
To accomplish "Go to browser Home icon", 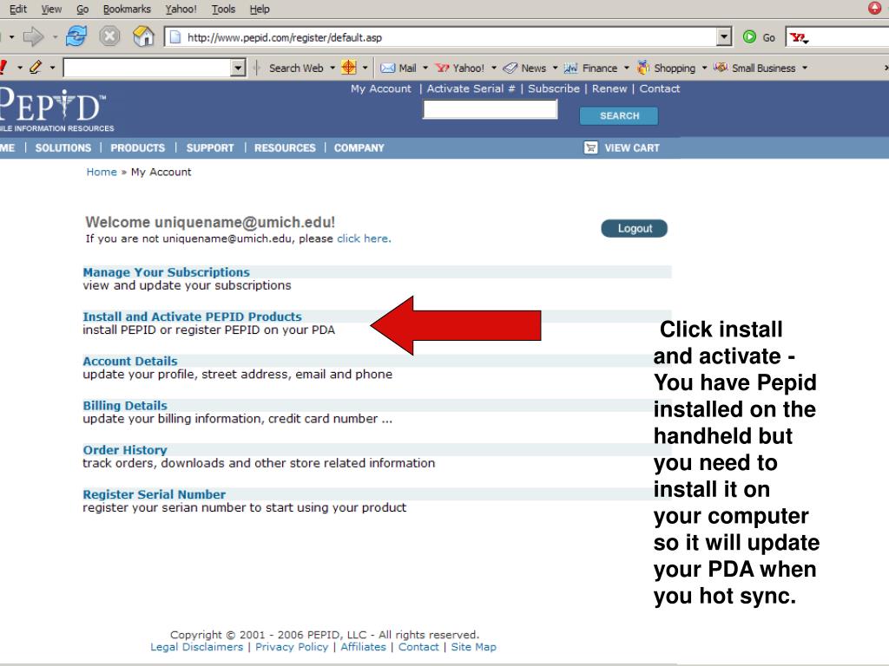I will [x=143, y=36].
